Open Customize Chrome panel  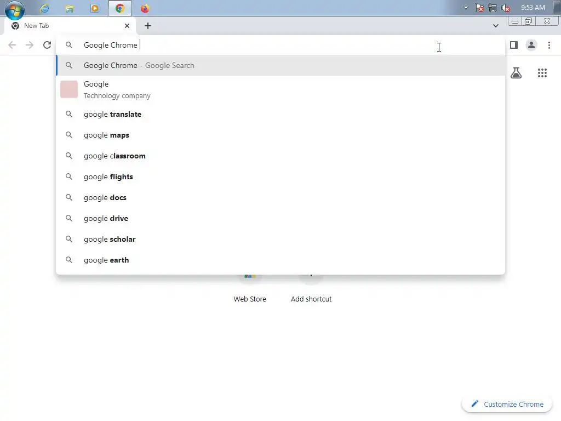pyautogui.click(x=507, y=404)
